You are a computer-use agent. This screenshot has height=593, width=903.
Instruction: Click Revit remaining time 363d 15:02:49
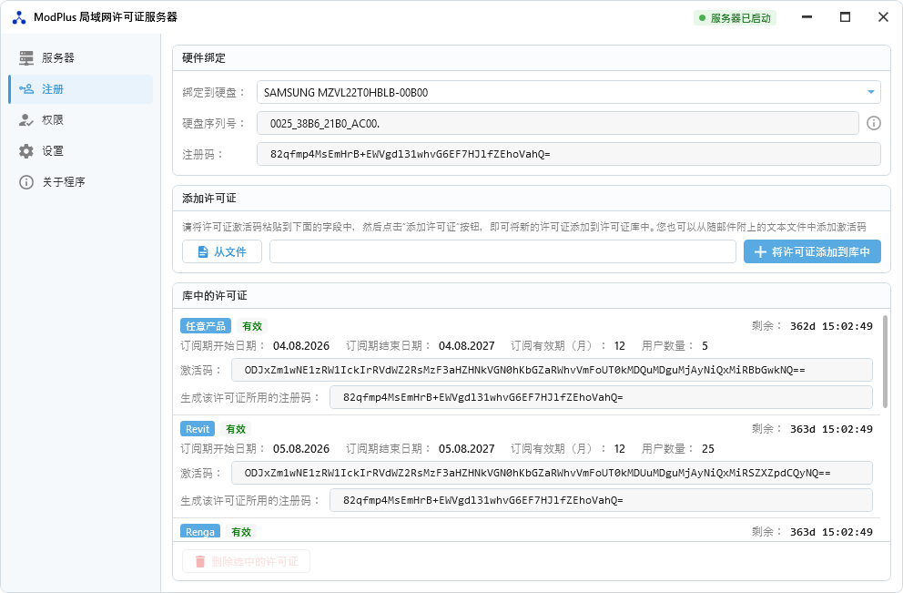coord(831,429)
